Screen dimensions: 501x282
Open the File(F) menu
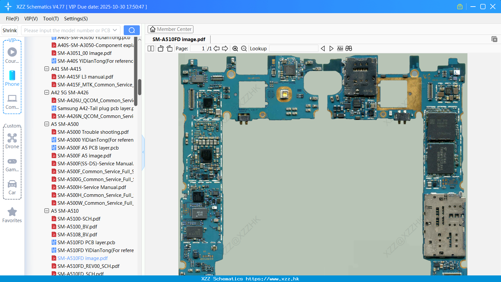click(13, 19)
